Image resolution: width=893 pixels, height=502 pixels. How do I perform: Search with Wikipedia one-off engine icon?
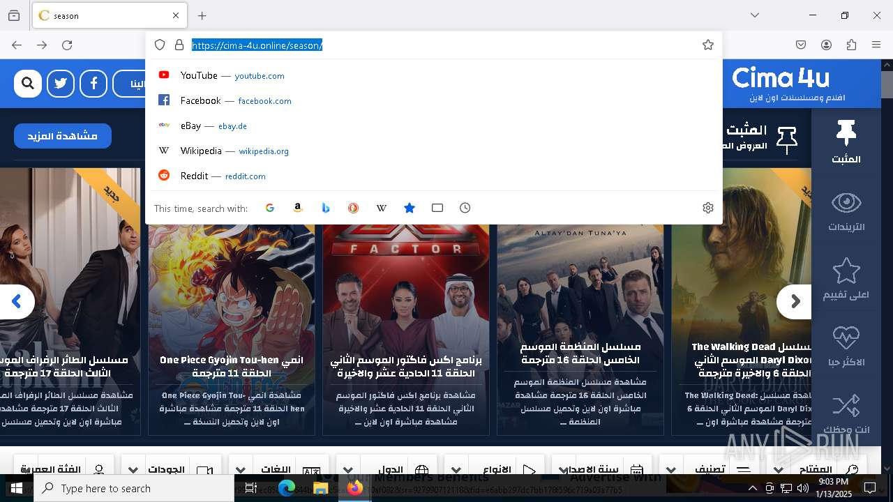(x=382, y=208)
